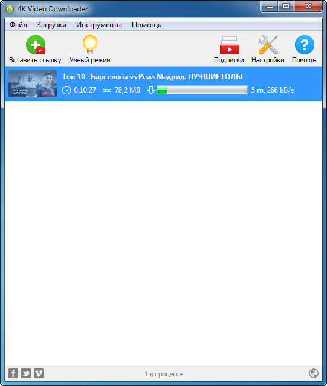Image resolution: width=327 pixels, height=386 pixels.
Task: Click the size text 78,2 MB
Action: point(128,90)
